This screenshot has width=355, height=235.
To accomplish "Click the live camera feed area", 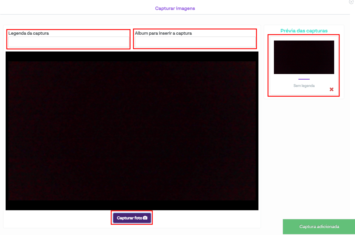I will click(132, 131).
